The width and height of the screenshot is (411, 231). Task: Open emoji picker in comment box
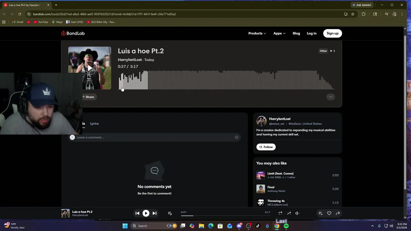[237, 137]
